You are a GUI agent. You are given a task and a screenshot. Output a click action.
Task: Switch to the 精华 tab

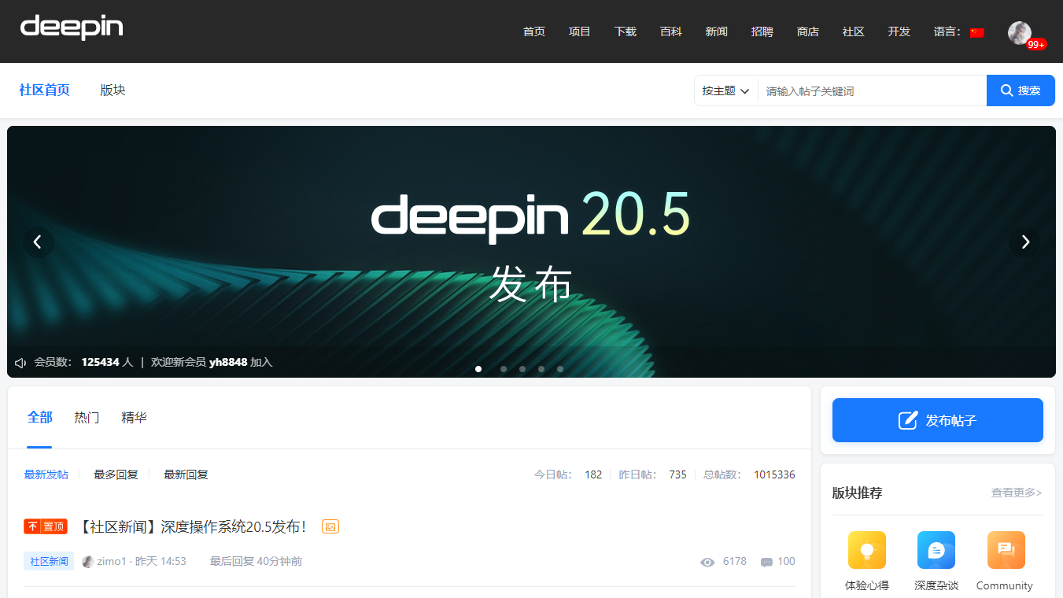(134, 418)
